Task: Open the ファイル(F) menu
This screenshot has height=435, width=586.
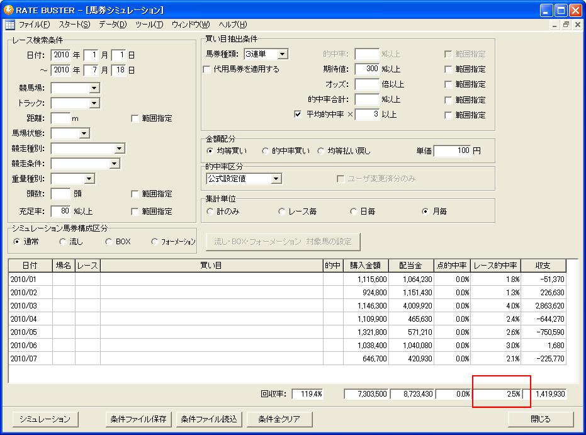Action: (x=34, y=25)
